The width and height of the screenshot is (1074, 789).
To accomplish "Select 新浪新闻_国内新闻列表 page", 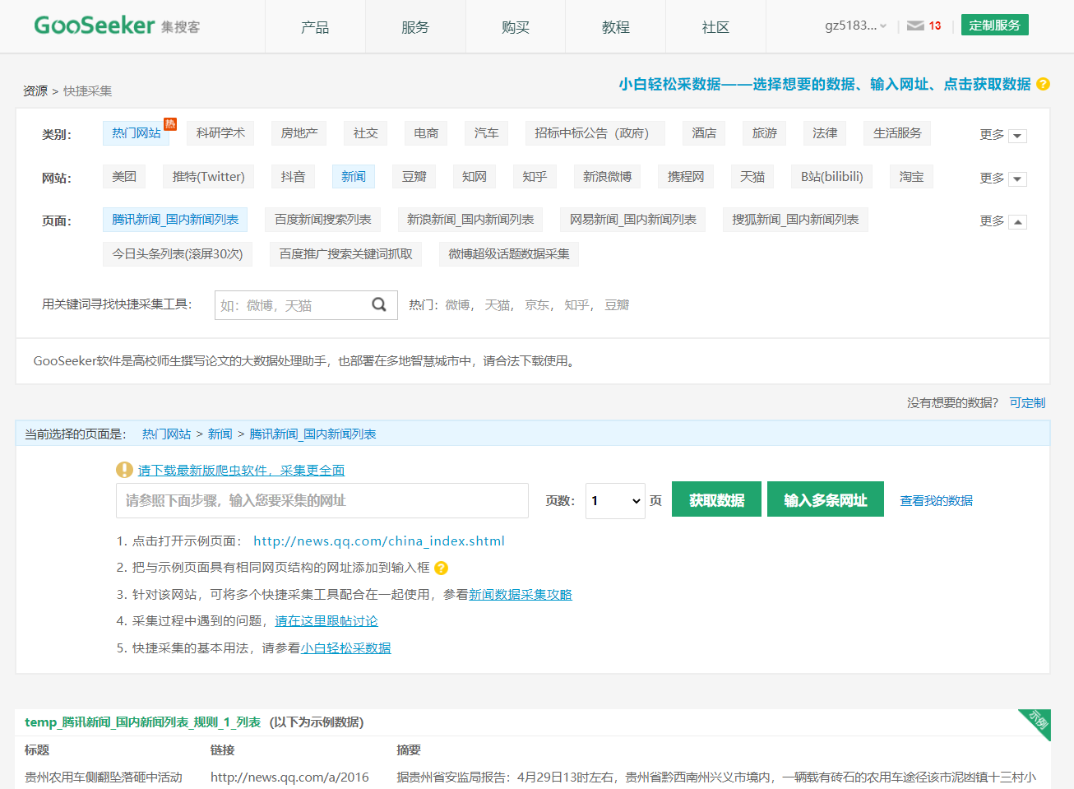I will click(470, 220).
